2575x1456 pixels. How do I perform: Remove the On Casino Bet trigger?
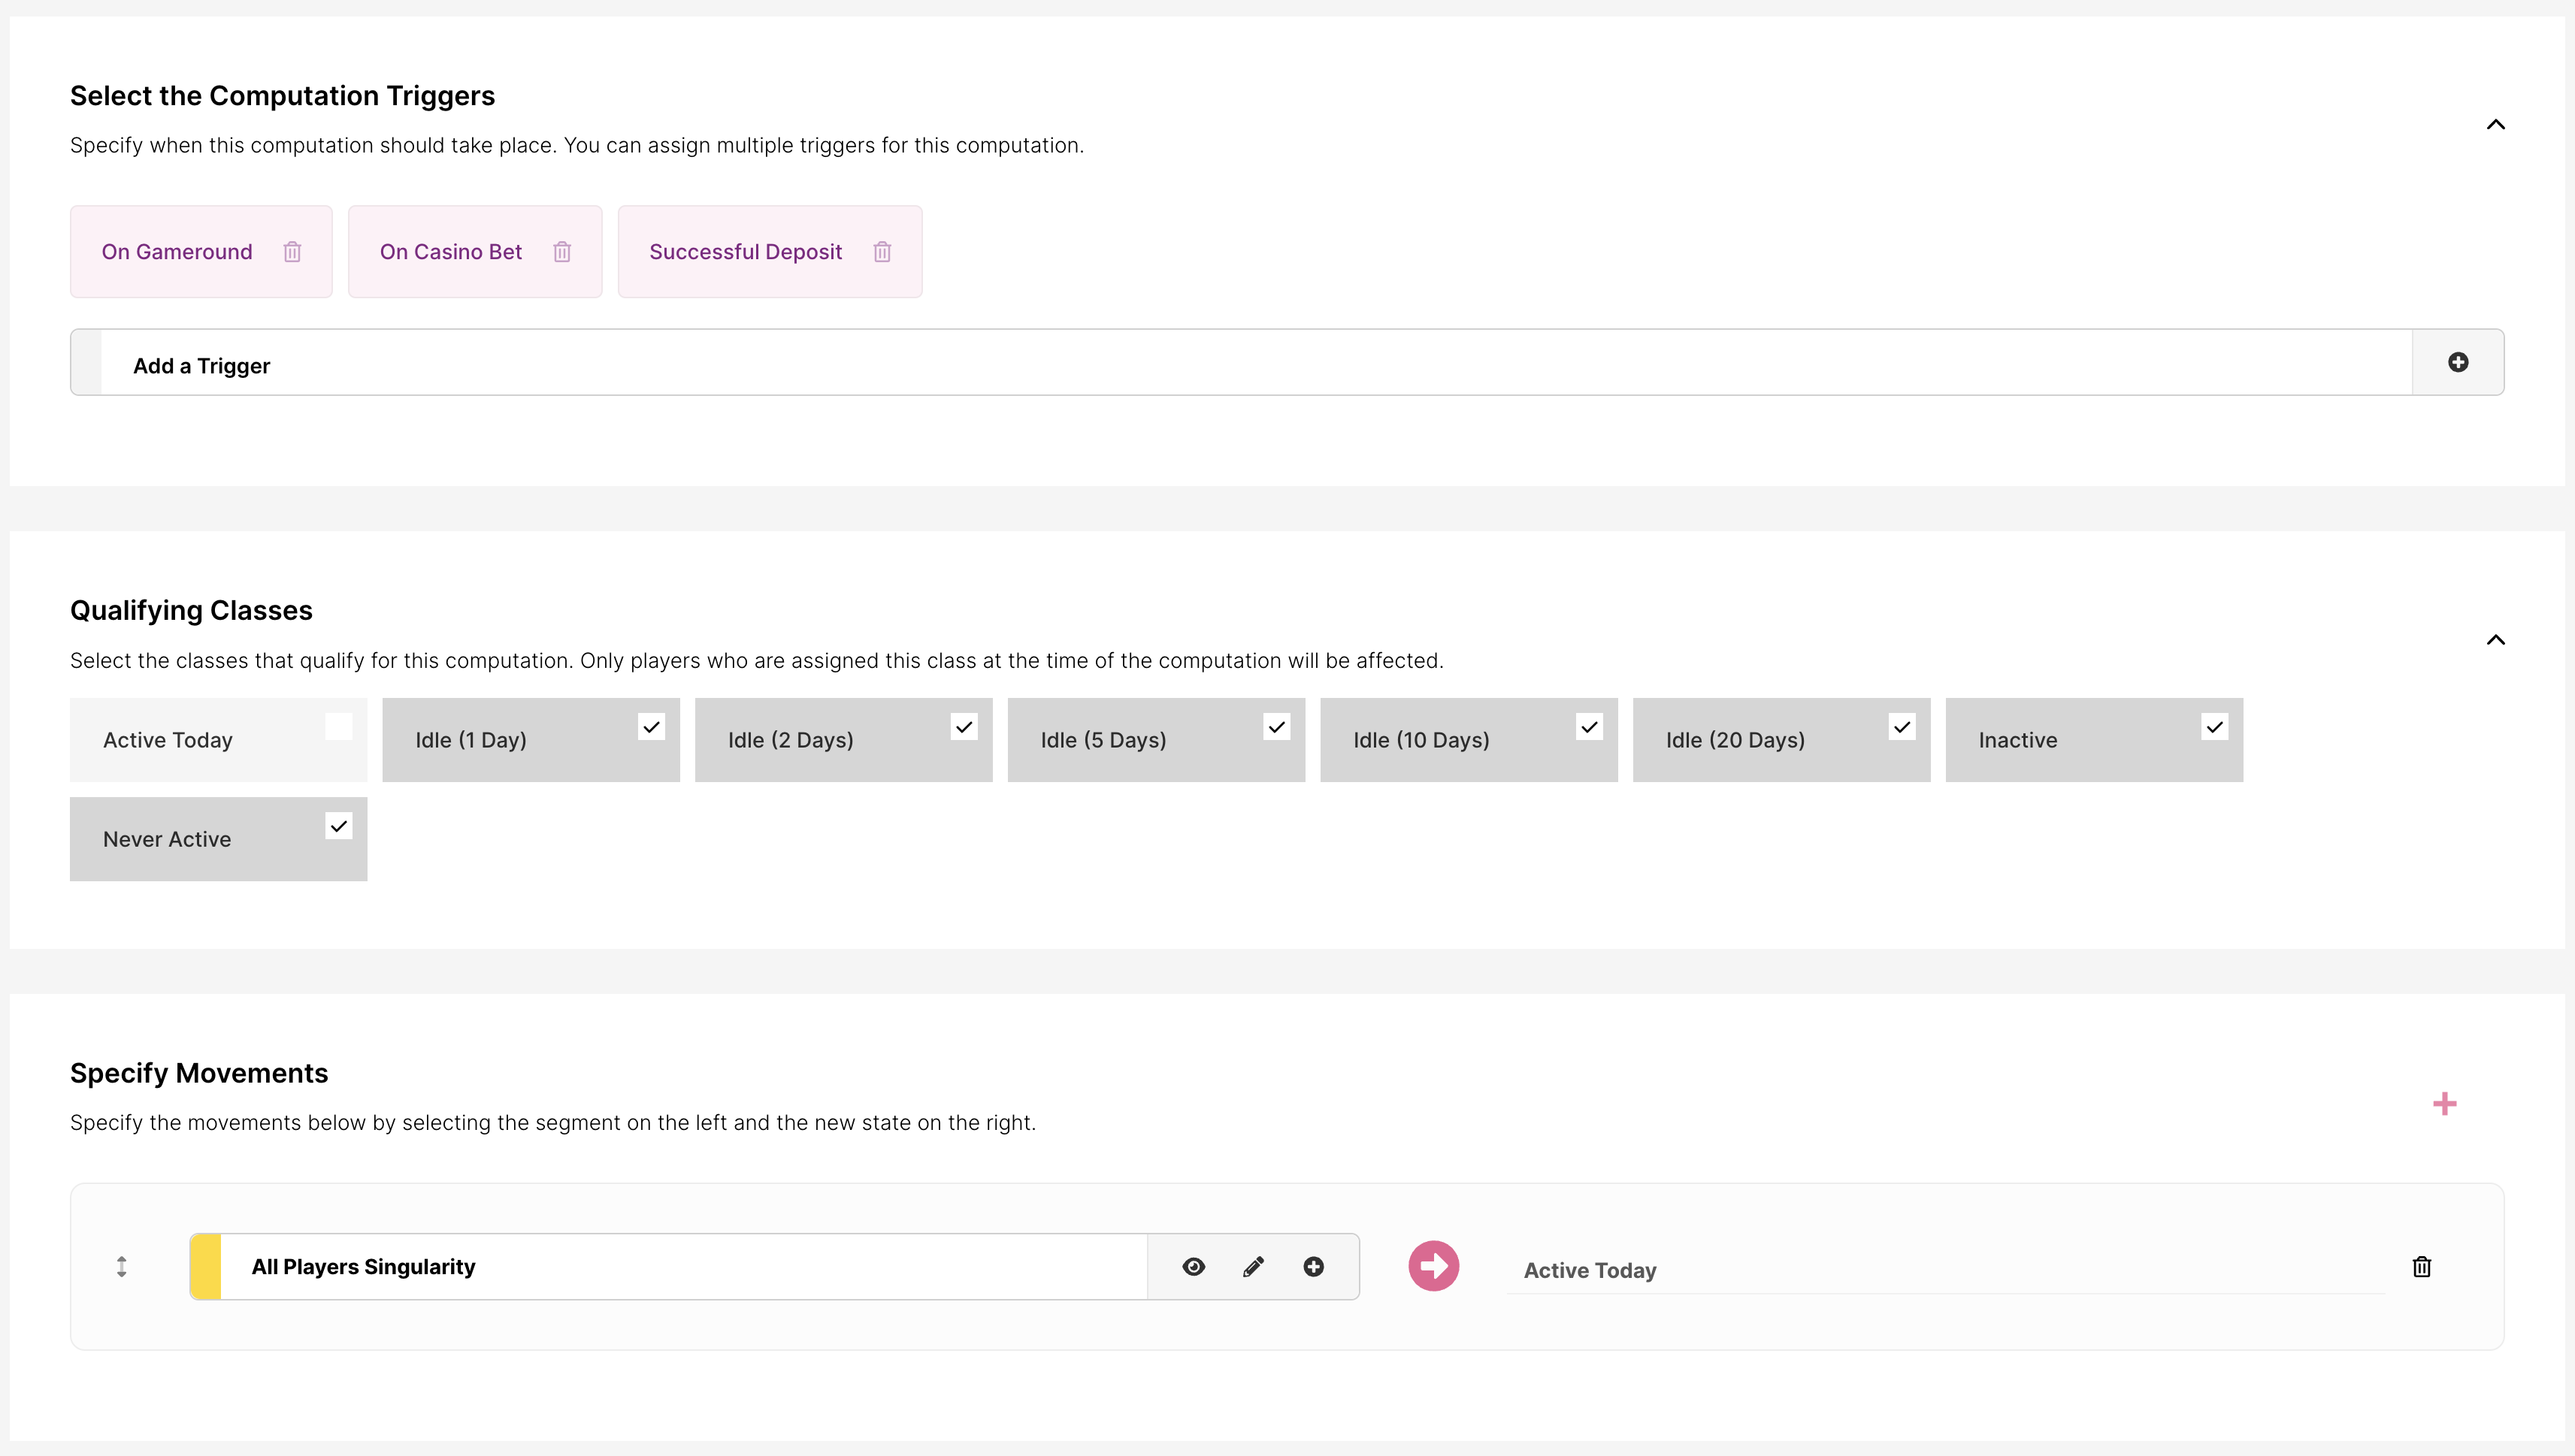562,252
